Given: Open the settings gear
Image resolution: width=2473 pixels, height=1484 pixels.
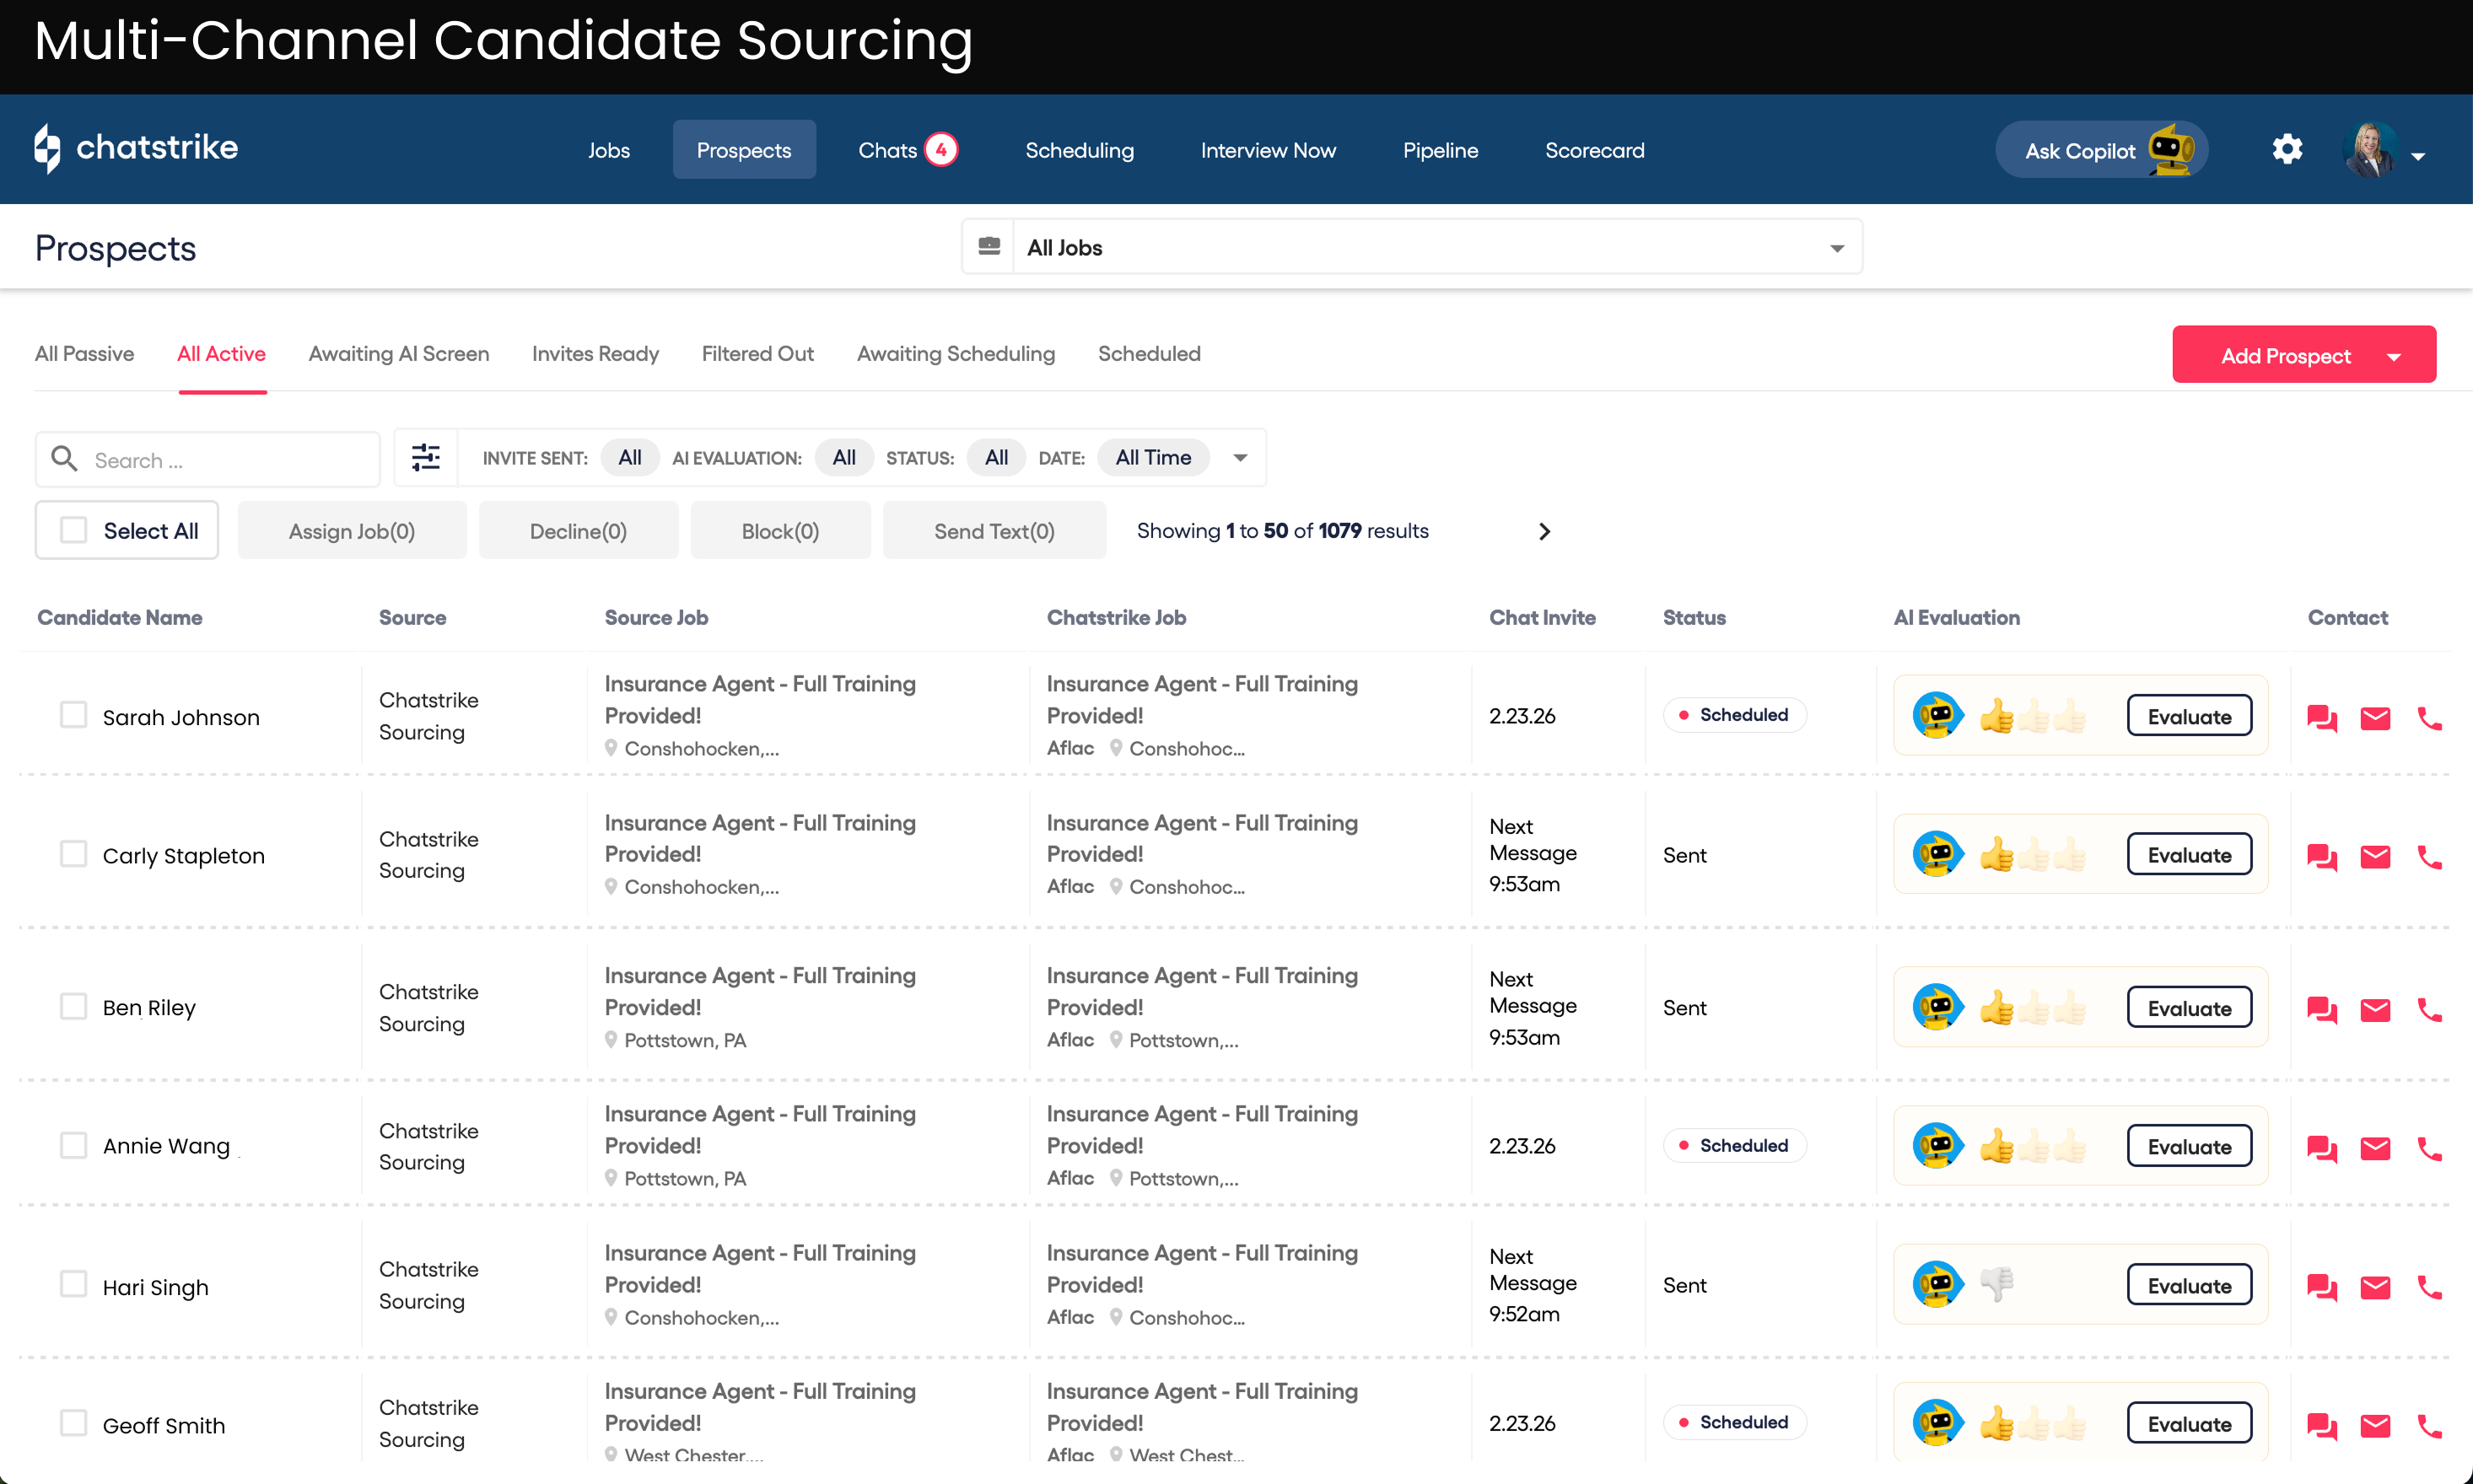Looking at the screenshot, I should click(x=2287, y=150).
